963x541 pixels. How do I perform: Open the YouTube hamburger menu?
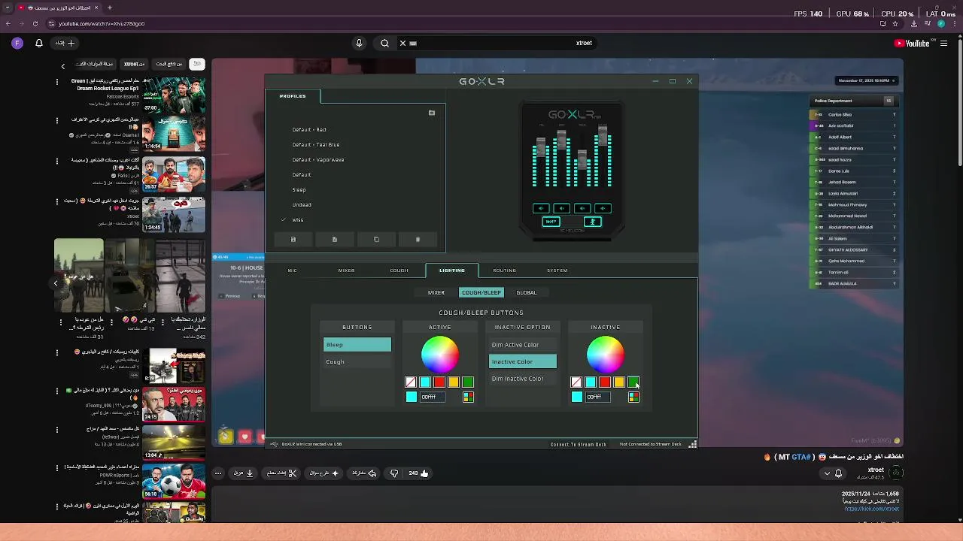click(943, 43)
